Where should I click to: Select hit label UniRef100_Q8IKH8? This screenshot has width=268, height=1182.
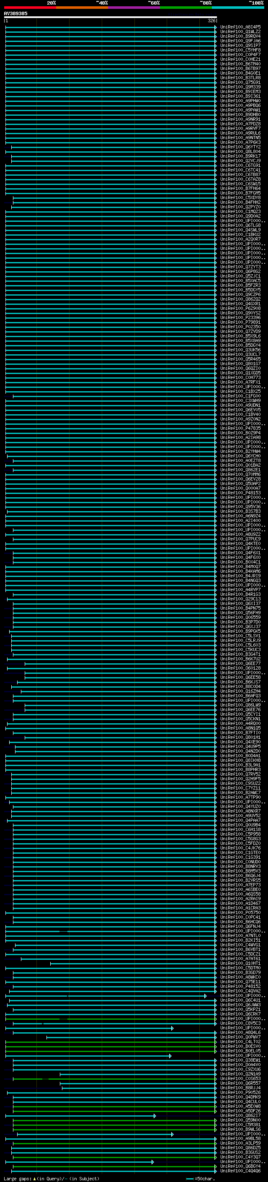(x=240, y=760)
